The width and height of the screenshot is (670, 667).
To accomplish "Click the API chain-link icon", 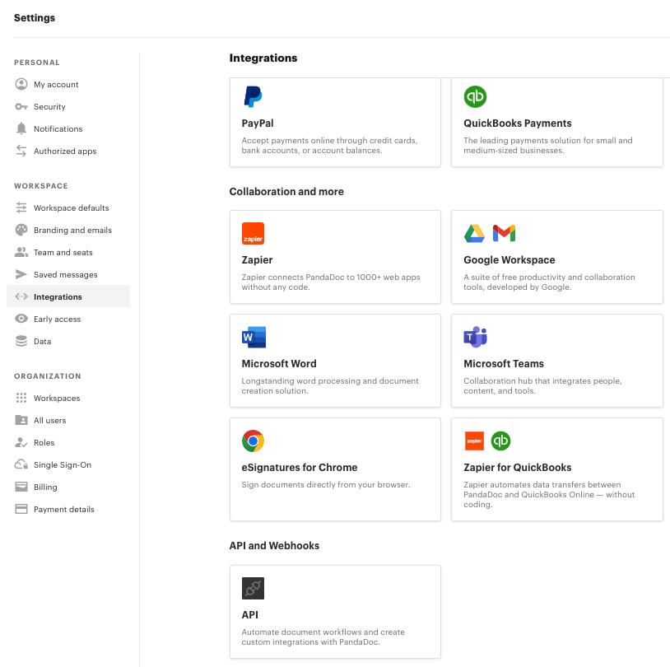I will pos(253,588).
